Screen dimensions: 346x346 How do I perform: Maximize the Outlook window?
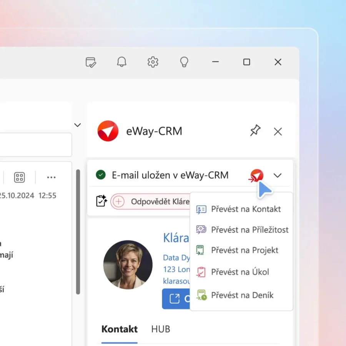click(246, 62)
